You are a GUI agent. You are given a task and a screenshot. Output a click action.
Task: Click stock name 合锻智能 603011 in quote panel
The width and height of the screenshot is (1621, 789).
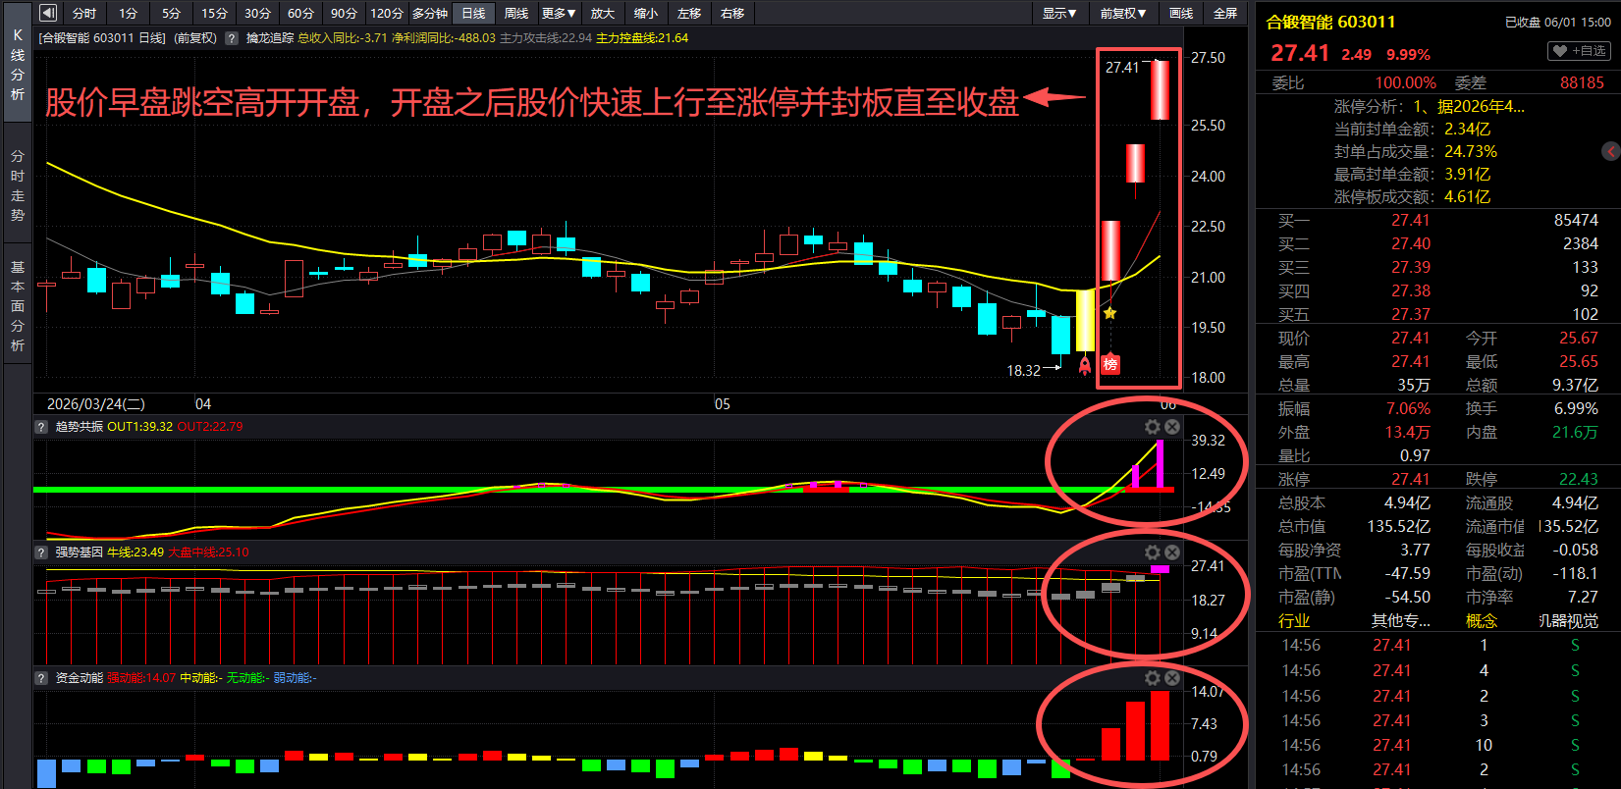point(1330,22)
